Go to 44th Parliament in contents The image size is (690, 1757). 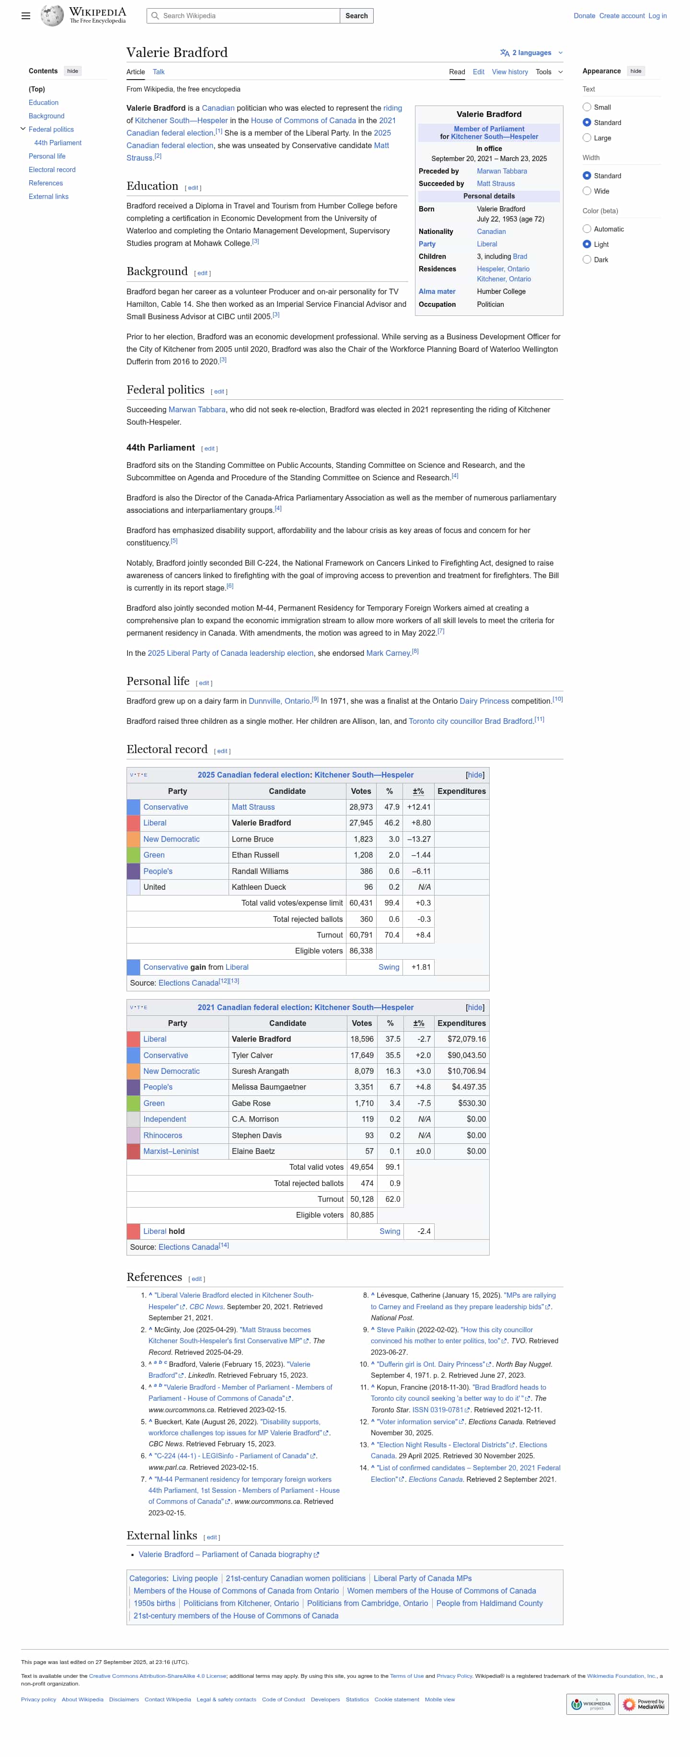point(57,143)
